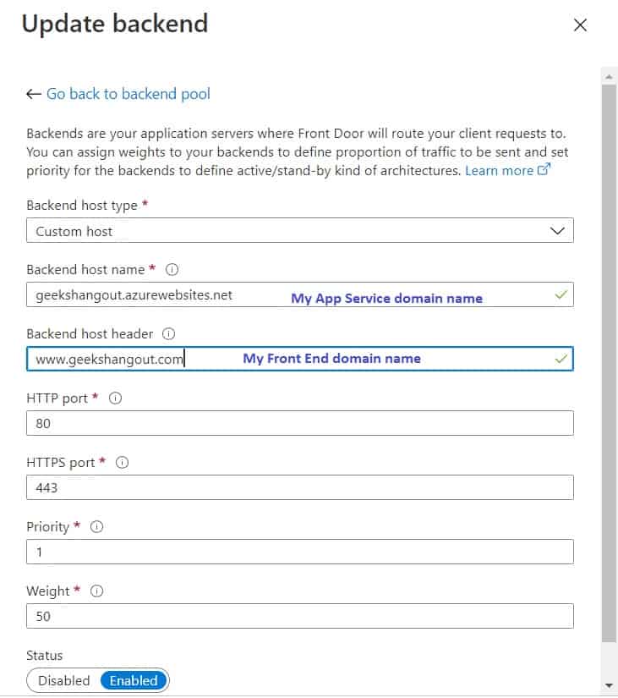This screenshot has width=618, height=698.
Task: Open the Learn more link
Action: 499,171
